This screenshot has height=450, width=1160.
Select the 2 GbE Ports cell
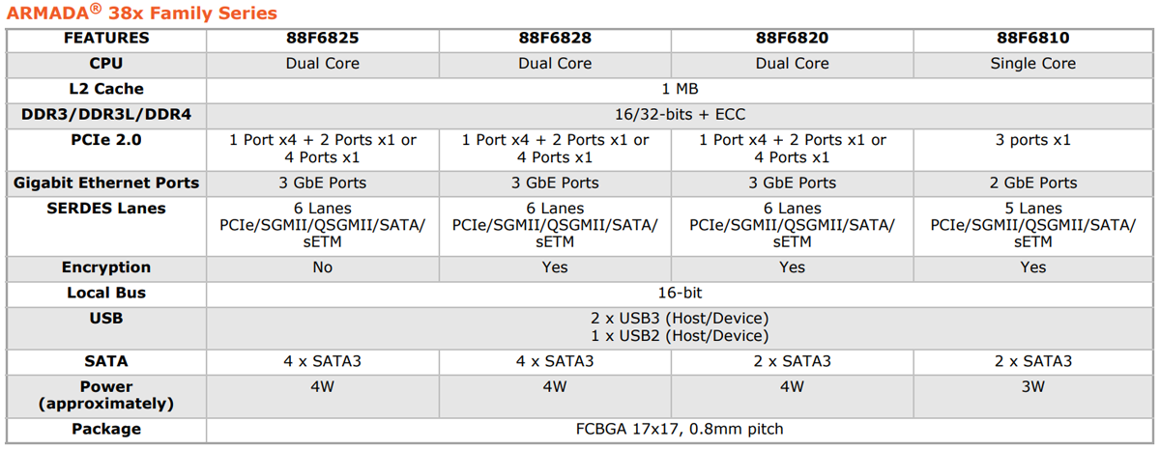coord(1032,183)
